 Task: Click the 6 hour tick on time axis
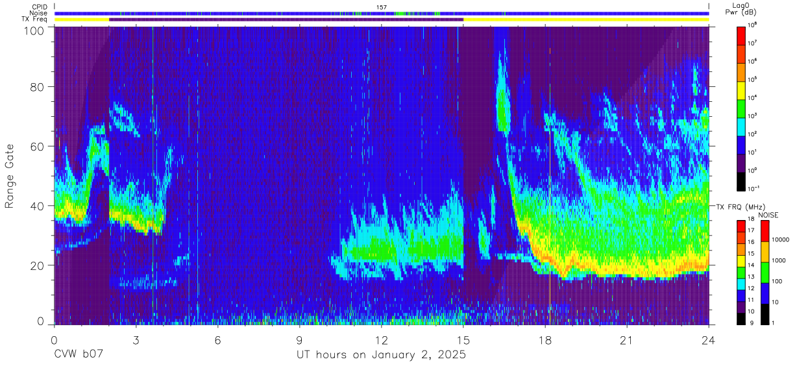click(218, 341)
